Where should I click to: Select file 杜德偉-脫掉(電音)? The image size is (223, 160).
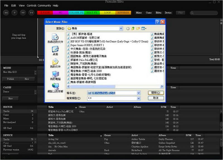point(79,53)
